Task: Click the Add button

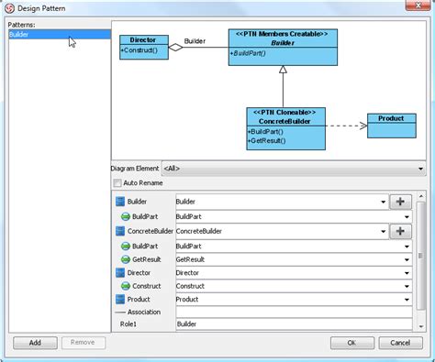Action: coord(35,343)
